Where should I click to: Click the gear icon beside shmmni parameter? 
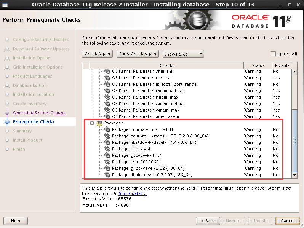(107, 71)
